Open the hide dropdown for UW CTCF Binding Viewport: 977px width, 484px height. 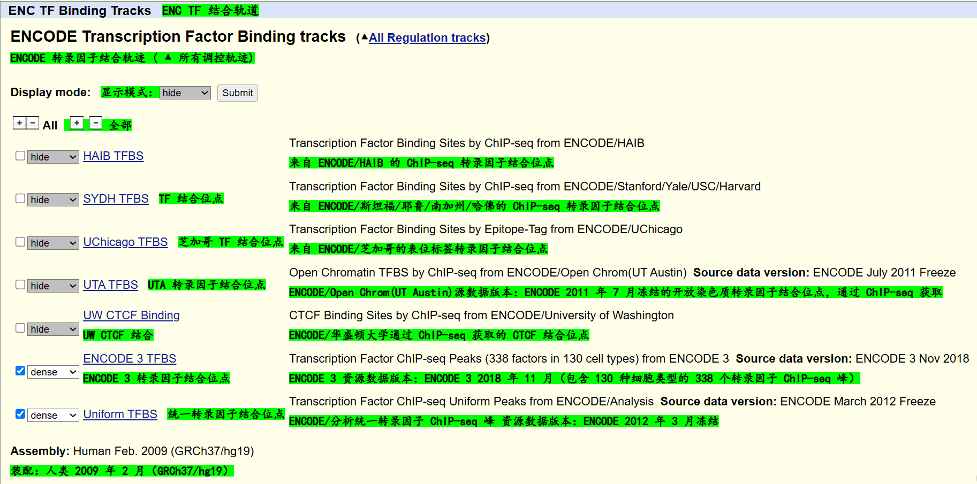tap(52, 329)
